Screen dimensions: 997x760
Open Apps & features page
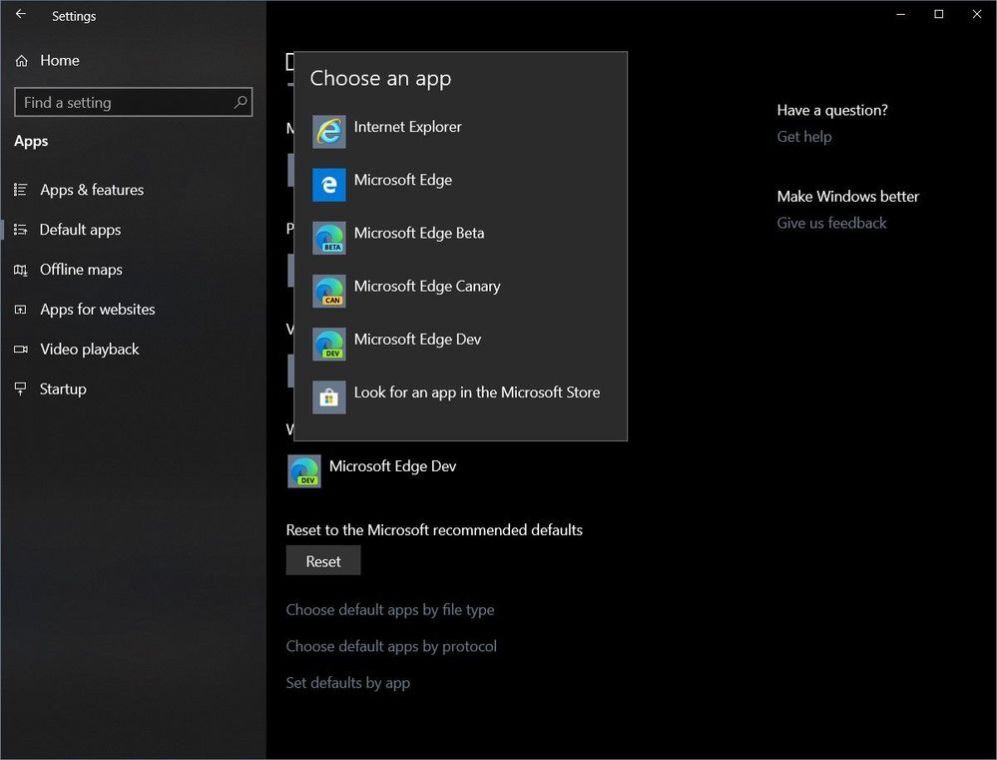click(x=133, y=190)
